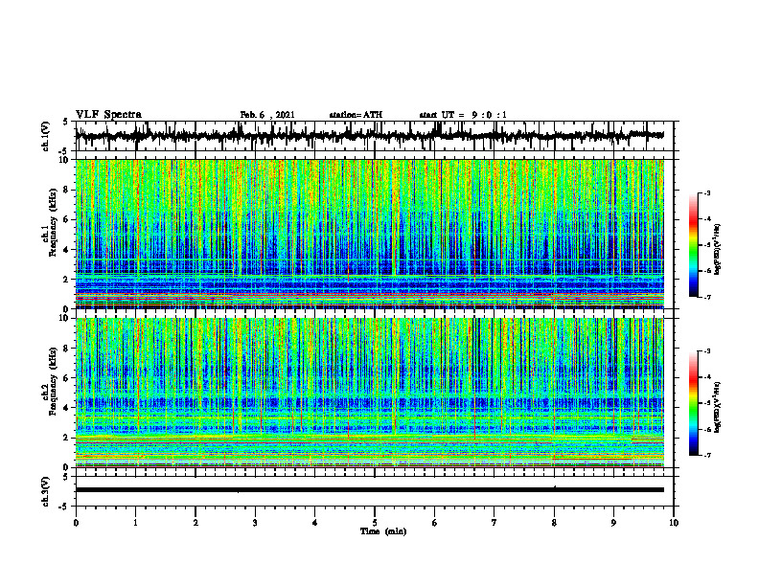759x586 pixels.
Task: Click the ch.1 spectrogram panel
Action: pos(370,234)
